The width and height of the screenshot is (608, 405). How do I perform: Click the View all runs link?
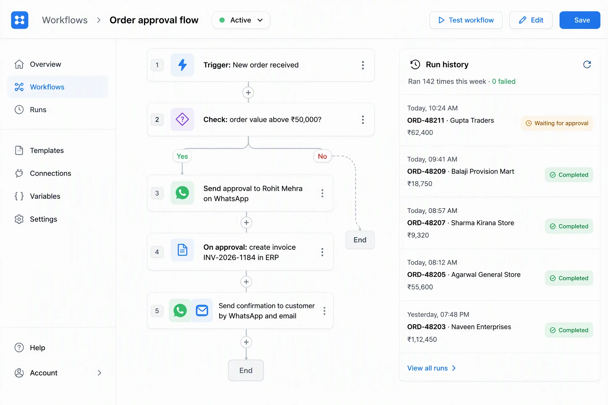pyautogui.click(x=432, y=368)
